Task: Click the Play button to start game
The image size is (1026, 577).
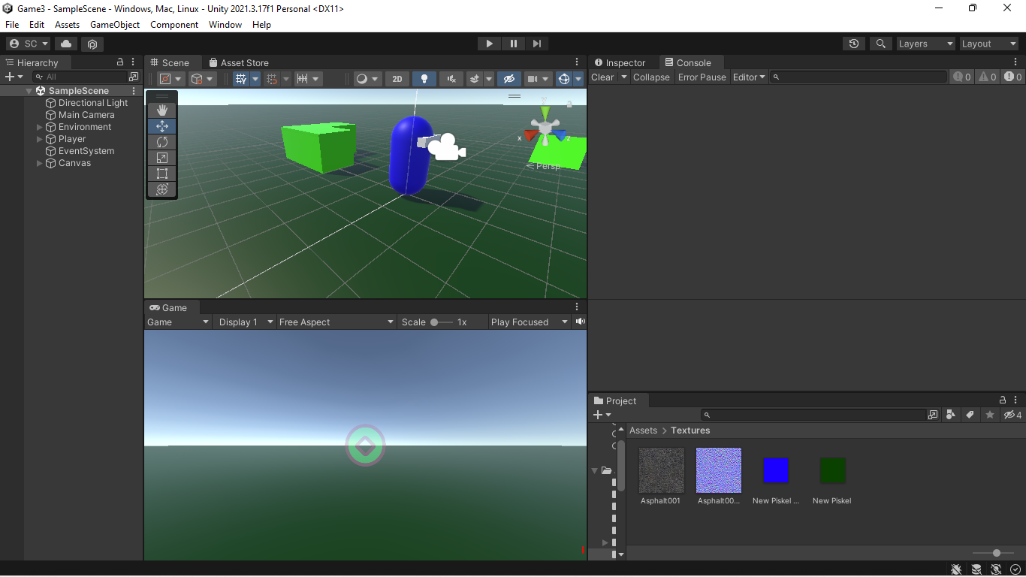Action: click(489, 44)
